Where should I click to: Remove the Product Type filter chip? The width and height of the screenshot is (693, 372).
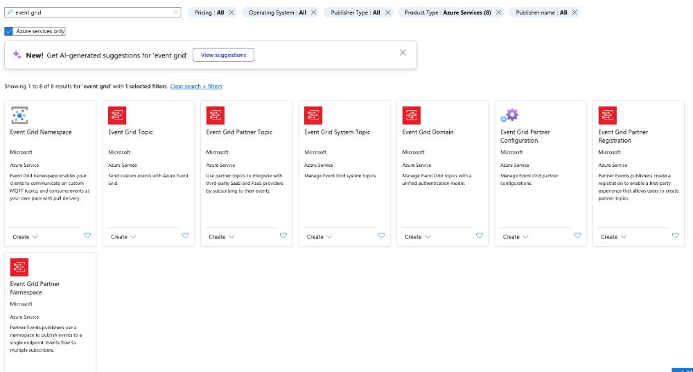point(498,12)
